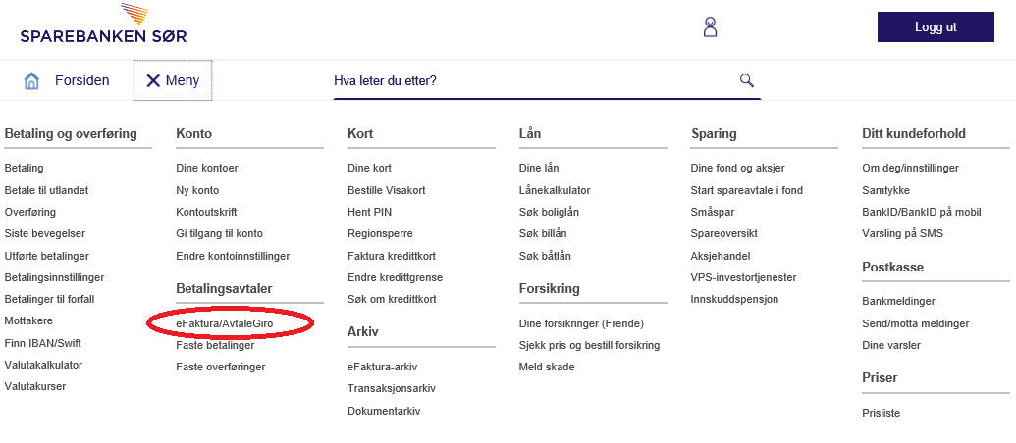The image size is (1016, 443).
Task: Click the home house icon
Action: pyautogui.click(x=32, y=80)
